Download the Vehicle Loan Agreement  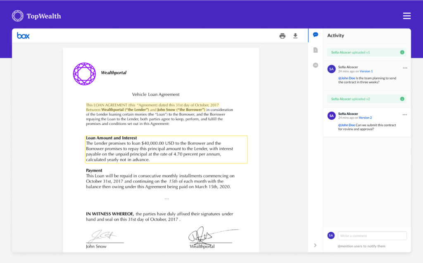pyautogui.click(x=295, y=36)
